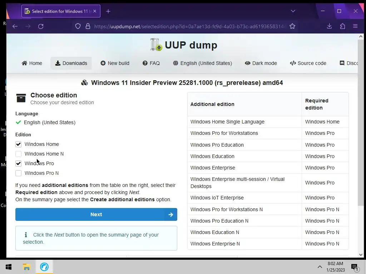Image resolution: width=366 pixels, height=274 pixels.
Task: Open the extensions puzzle icon
Action: (342, 26)
